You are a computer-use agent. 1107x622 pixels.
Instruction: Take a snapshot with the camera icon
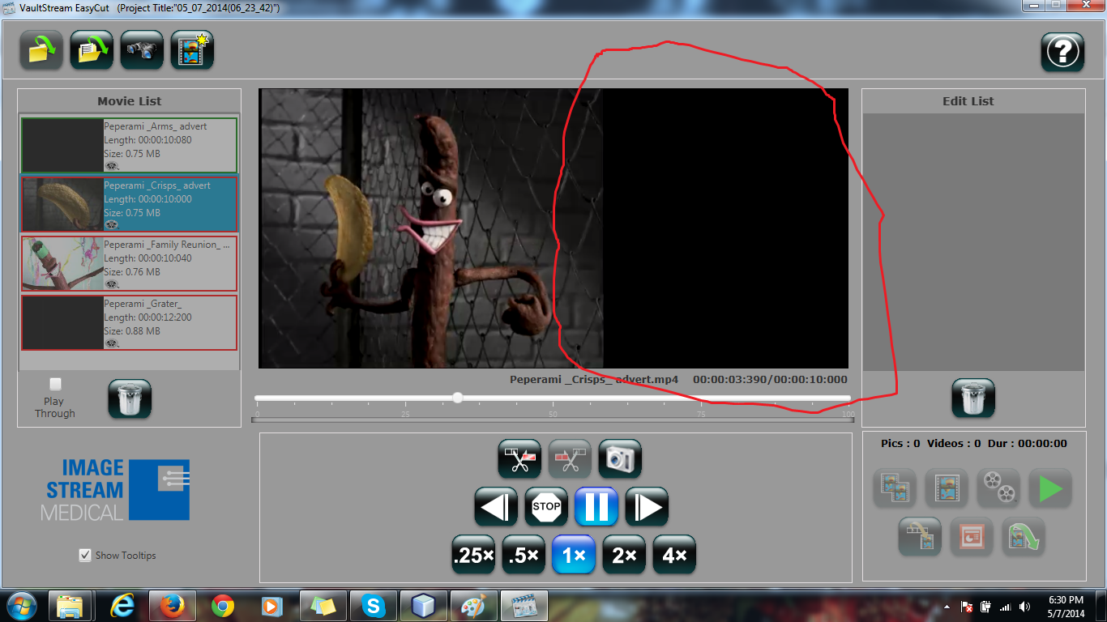pyautogui.click(x=620, y=459)
